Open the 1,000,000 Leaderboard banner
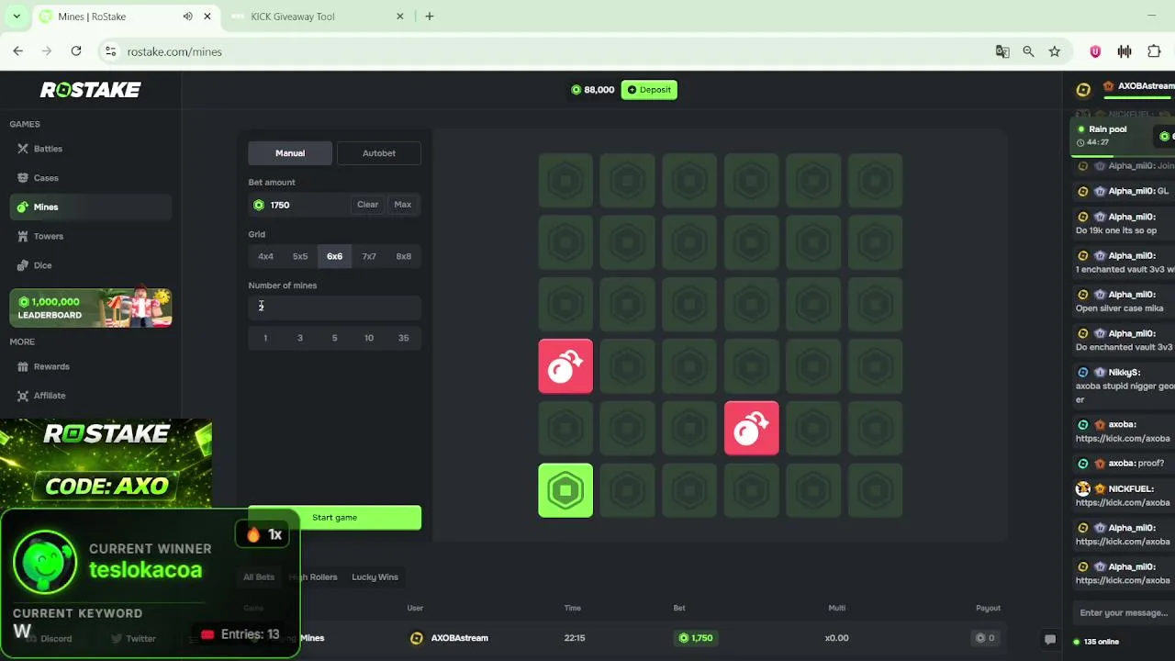The width and height of the screenshot is (1175, 661). pyautogui.click(x=90, y=308)
